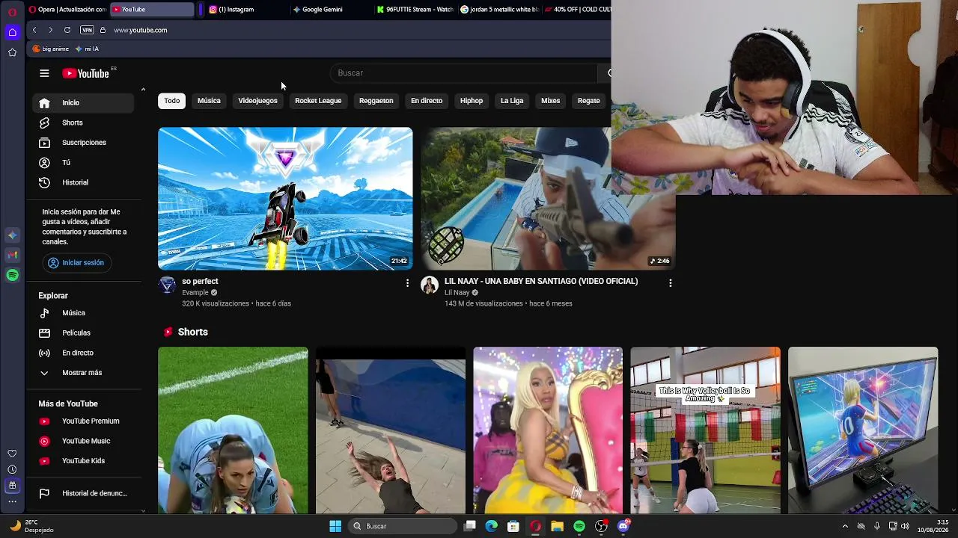Click browser back arrow
The height and width of the screenshot is (538, 958).
coord(34,30)
